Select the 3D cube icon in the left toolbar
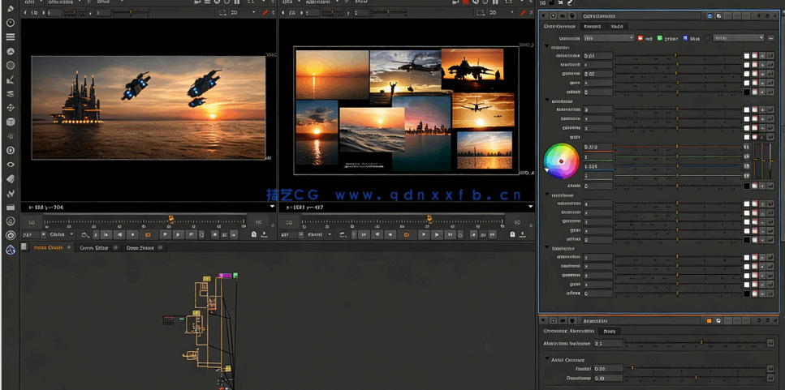The height and width of the screenshot is (390, 785). click(11, 122)
